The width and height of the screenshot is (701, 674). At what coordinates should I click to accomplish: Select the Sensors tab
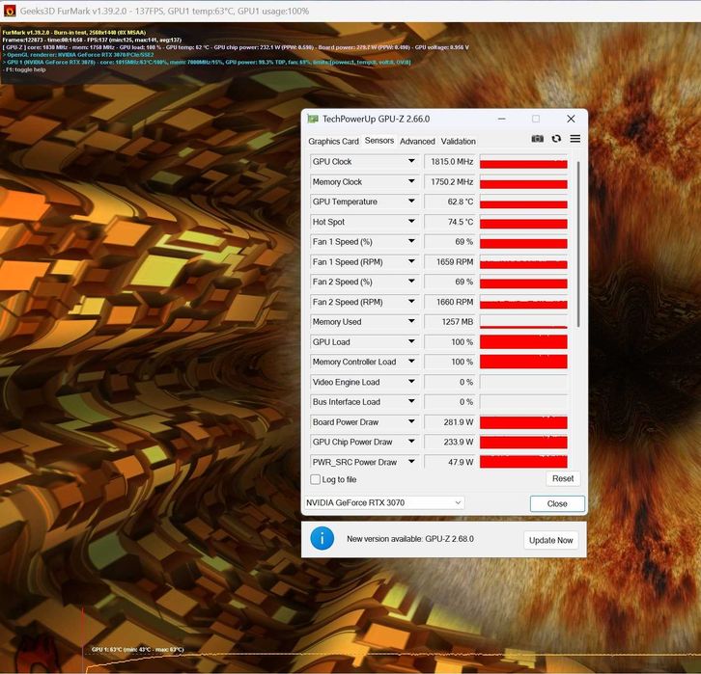[379, 141]
